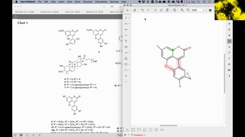Open the File menu

(x=40, y=2)
